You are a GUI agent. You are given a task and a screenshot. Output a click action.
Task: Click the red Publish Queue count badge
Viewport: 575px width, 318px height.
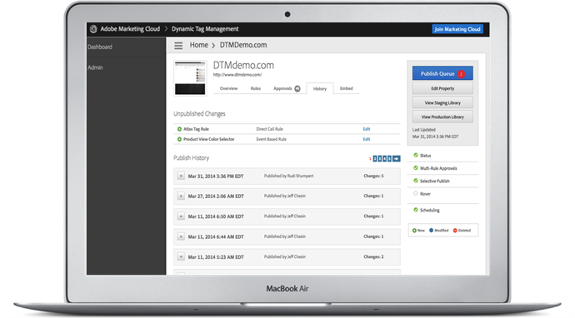tap(461, 73)
